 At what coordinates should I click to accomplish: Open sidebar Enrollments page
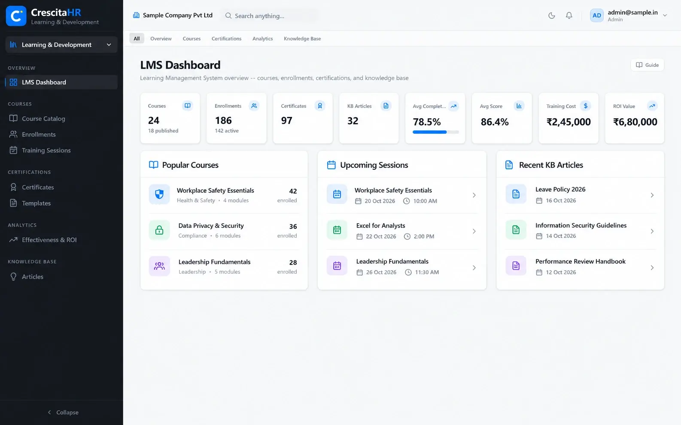61,135
